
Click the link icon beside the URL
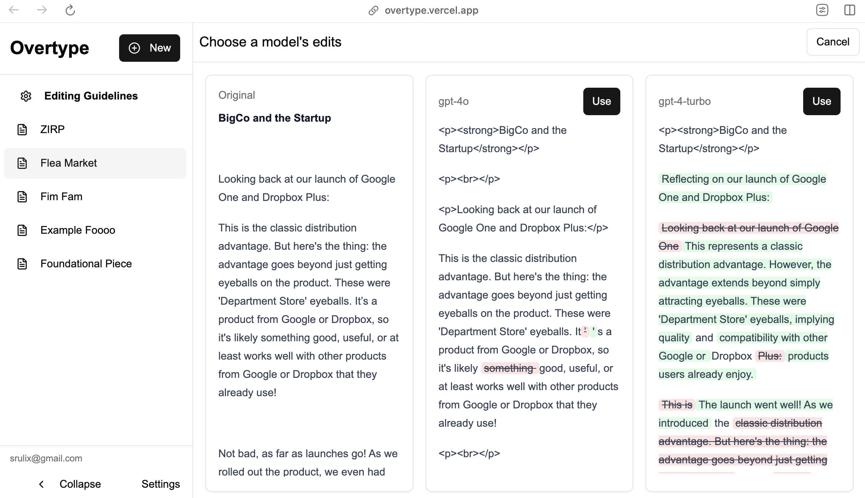373,10
